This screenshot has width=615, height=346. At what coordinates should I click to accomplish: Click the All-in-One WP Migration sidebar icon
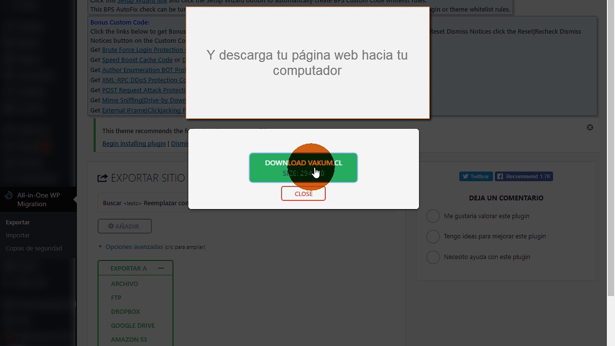pyautogui.click(x=9, y=196)
